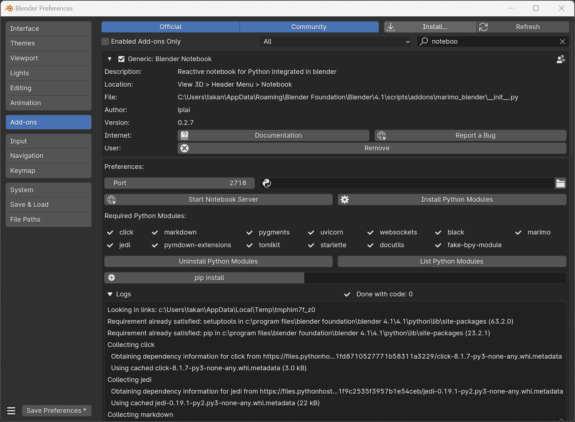Click the Python executable path field
575x422 pixels.
point(407,183)
